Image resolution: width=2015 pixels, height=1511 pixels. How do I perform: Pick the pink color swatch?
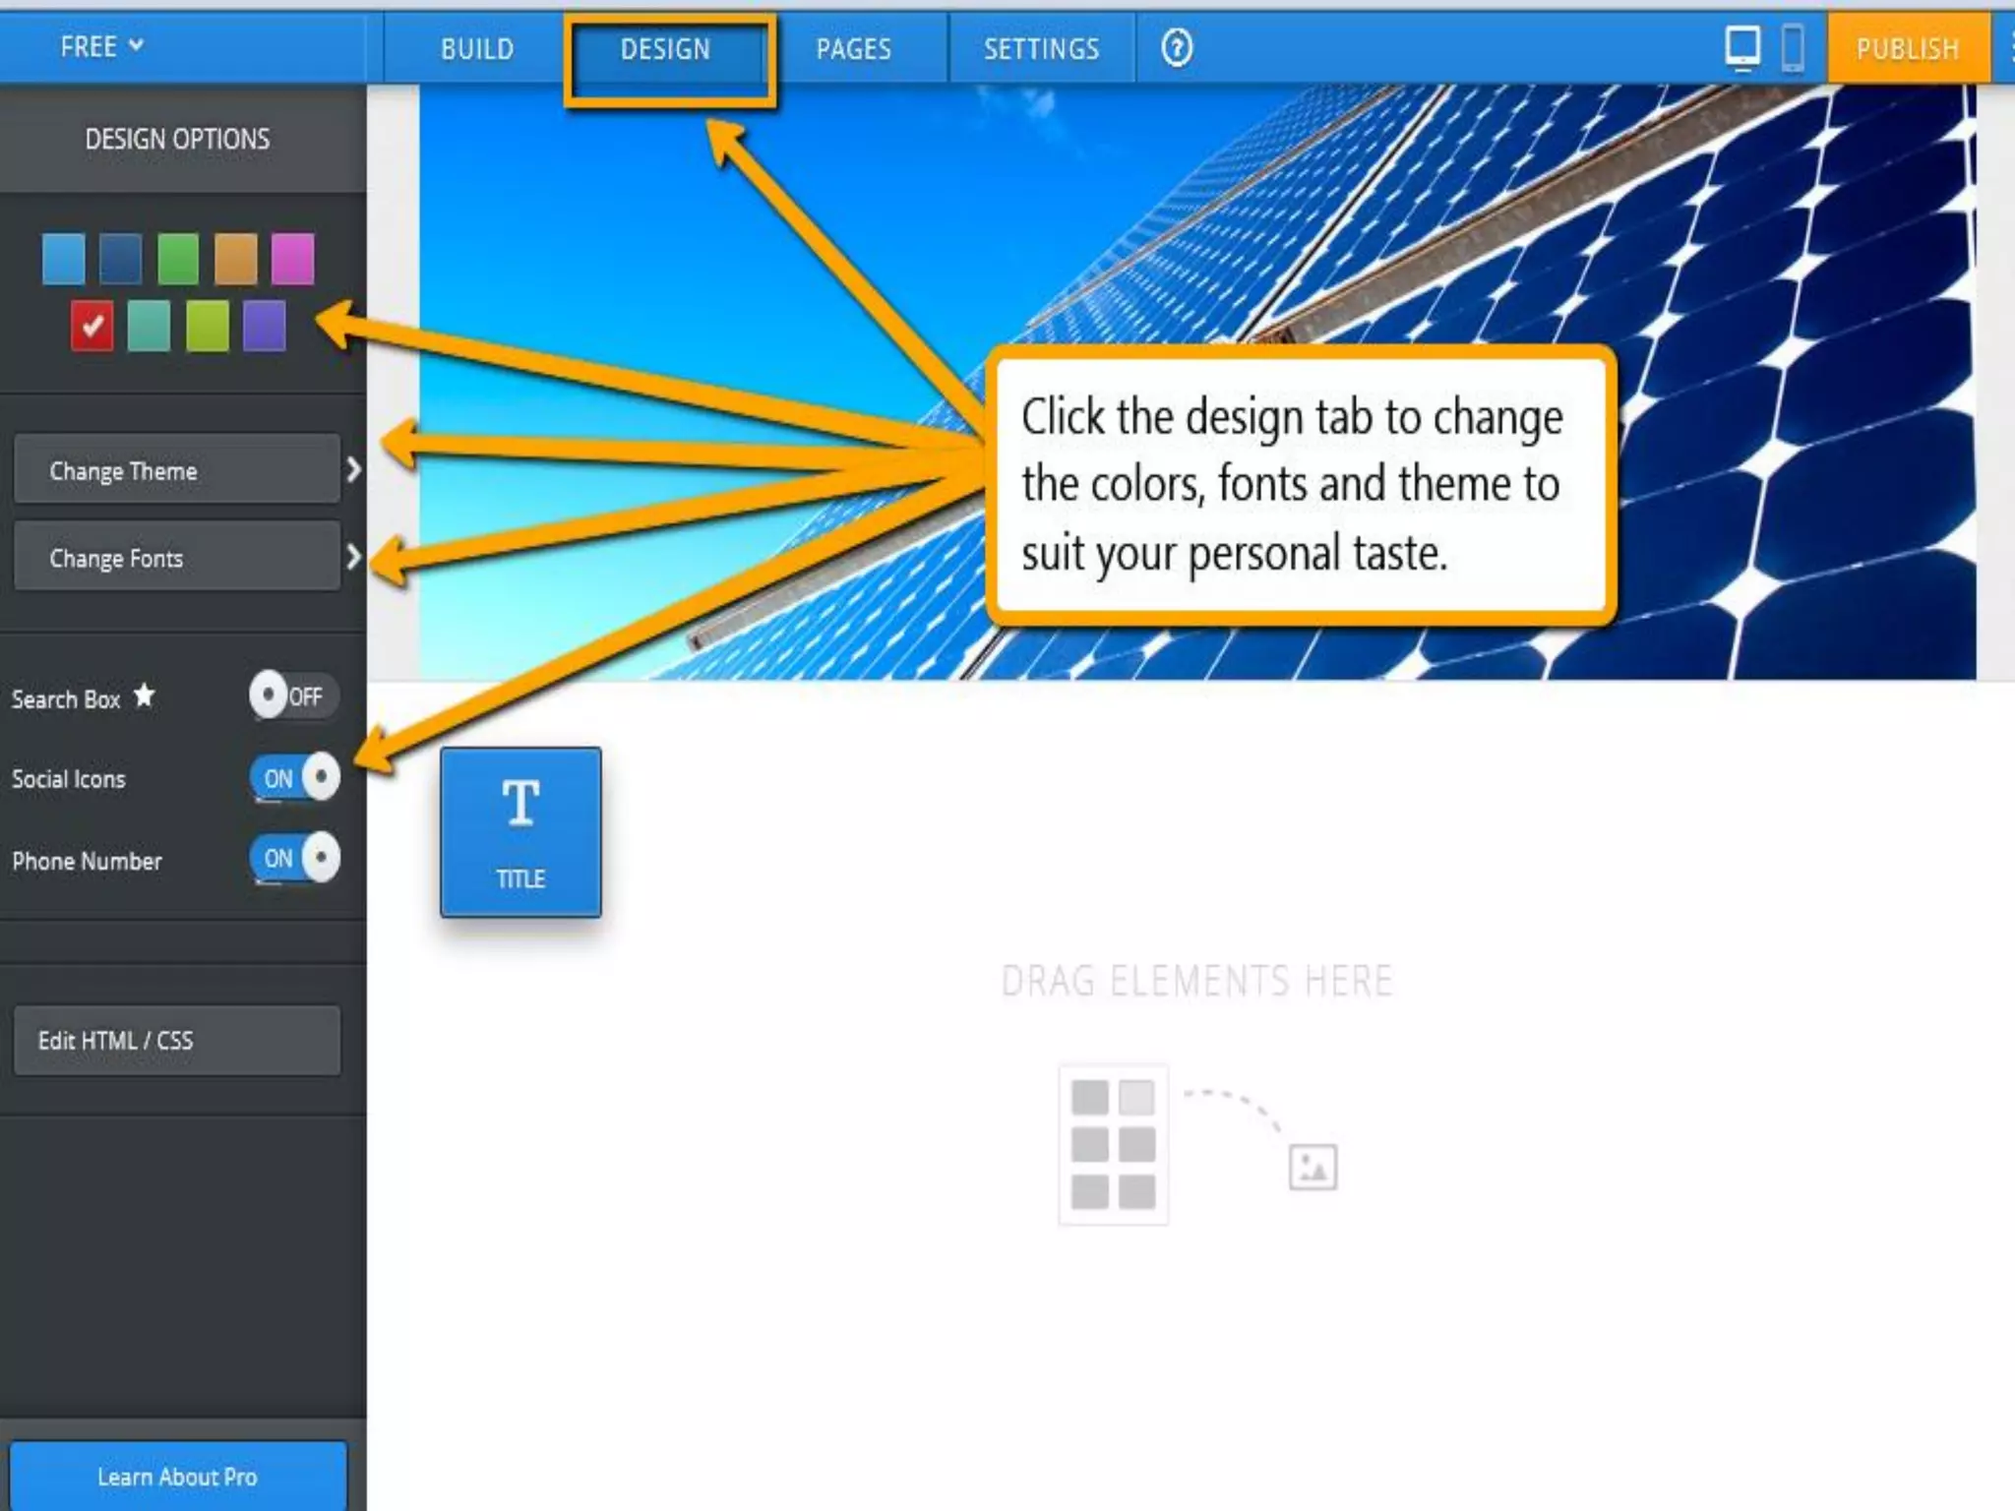(x=292, y=259)
